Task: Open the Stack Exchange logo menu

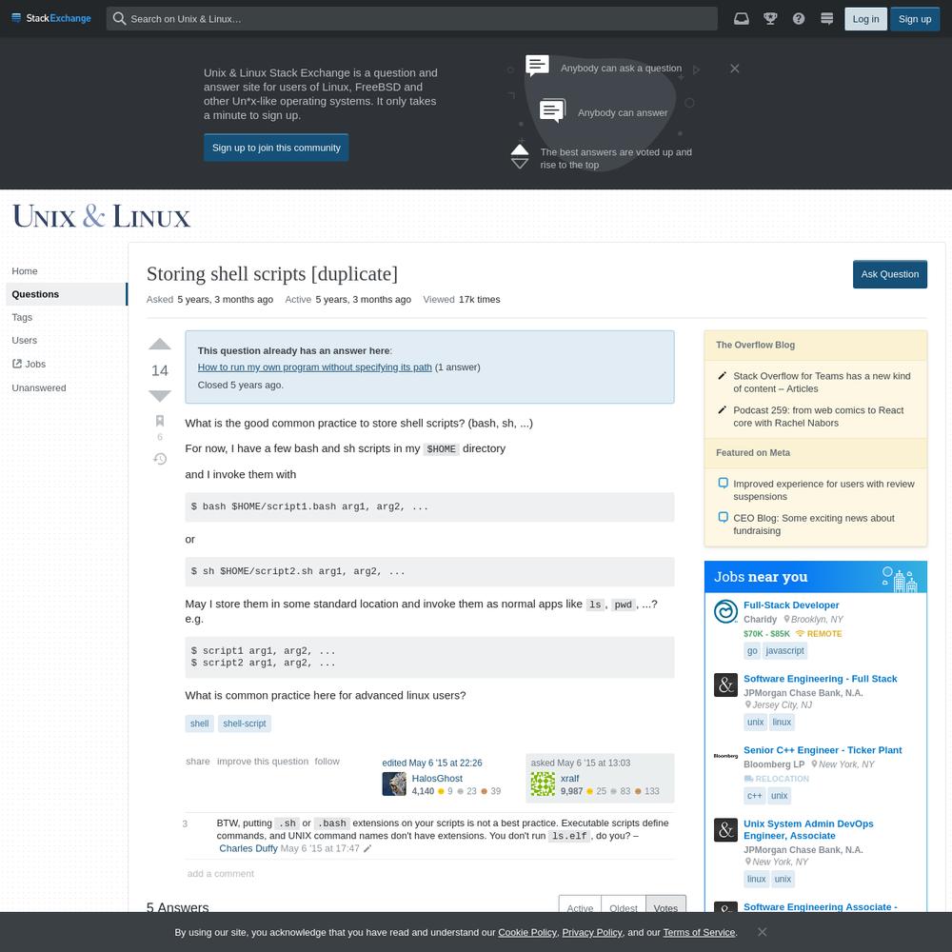Action: 51,18
